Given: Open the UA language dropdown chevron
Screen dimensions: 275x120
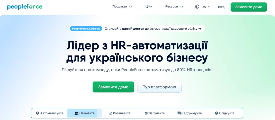Looking at the screenshot, I should click(x=209, y=7).
